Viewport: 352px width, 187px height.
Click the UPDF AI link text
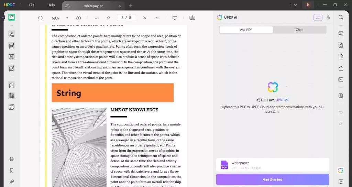click(282, 100)
